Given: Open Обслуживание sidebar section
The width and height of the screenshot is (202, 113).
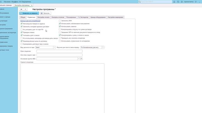Looking at the screenshot, I should (4, 13).
